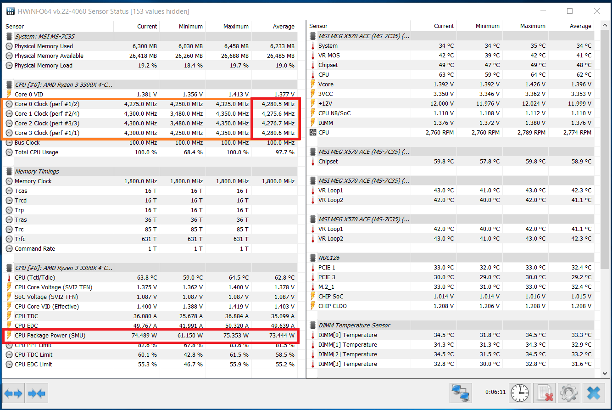This screenshot has height=410, width=612.
Task: Click thermometer icon beside CPU (Tctl/Tdie)
Action: [9, 277]
